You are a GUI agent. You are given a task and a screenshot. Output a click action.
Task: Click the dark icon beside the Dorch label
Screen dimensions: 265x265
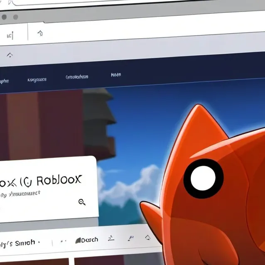pyautogui.click(x=78, y=240)
